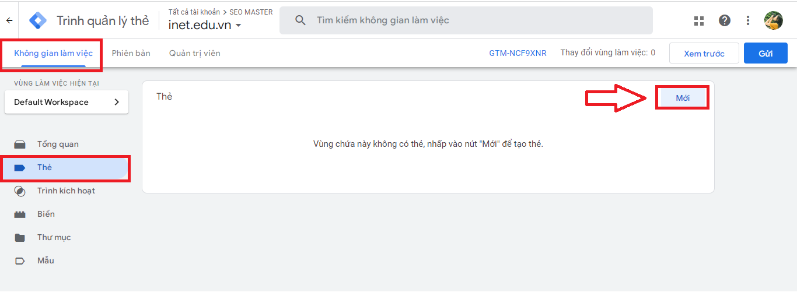Open the three-dot more options menu
The height and width of the screenshot is (303, 797).
pos(748,21)
